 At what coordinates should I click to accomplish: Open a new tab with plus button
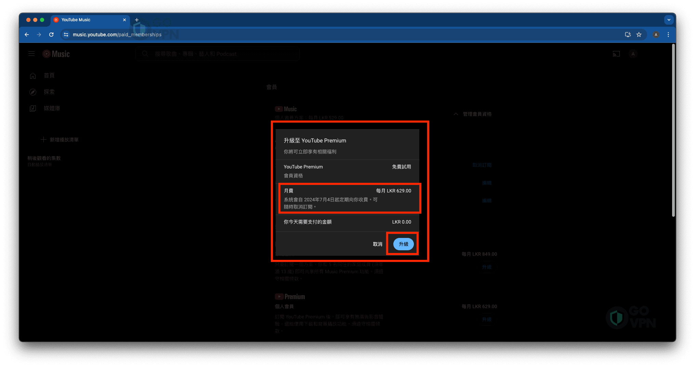(x=137, y=20)
